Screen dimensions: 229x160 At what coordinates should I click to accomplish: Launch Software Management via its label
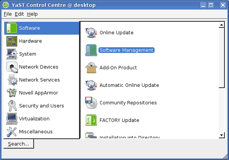(x=126, y=50)
